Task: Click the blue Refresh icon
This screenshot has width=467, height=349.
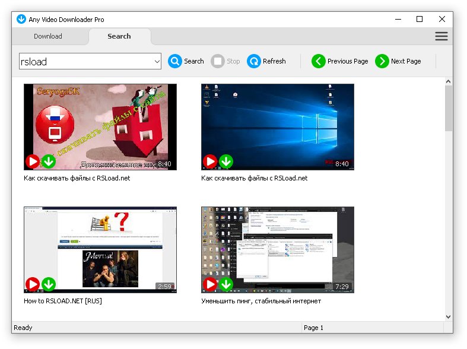Action: (x=254, y=61)
